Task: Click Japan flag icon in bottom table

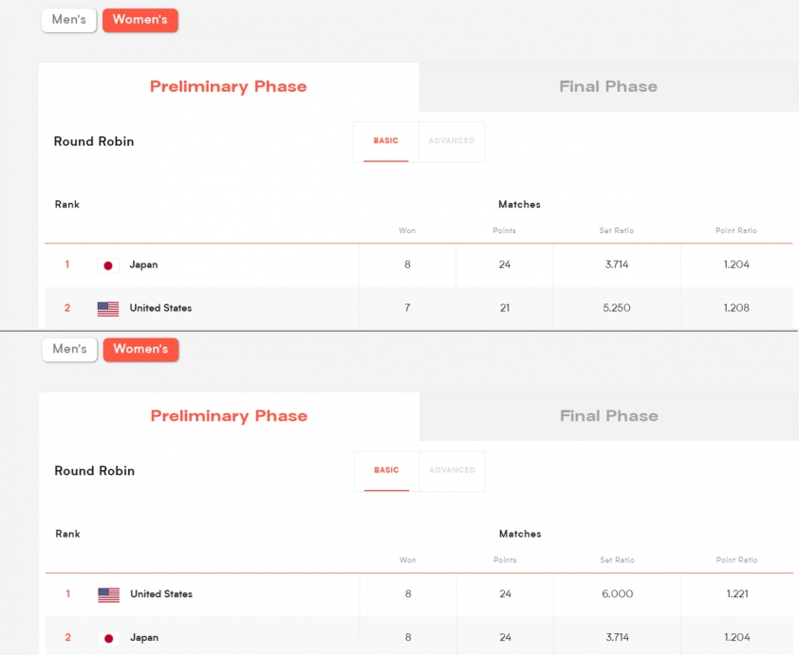Action: click(x=108, y=638)
